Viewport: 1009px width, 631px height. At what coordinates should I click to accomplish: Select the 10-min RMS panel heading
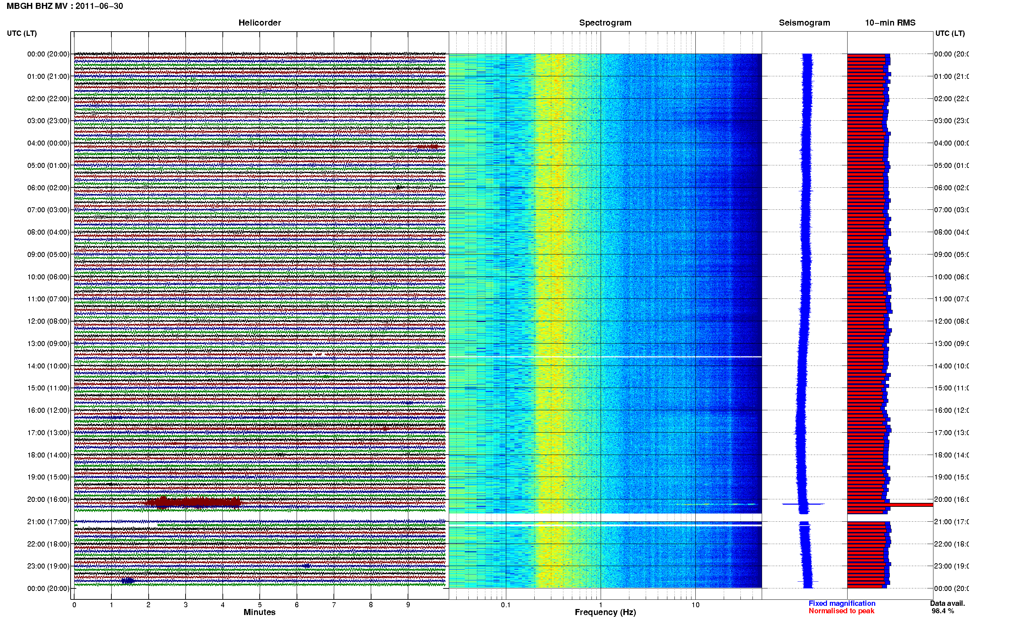(890, 23)
